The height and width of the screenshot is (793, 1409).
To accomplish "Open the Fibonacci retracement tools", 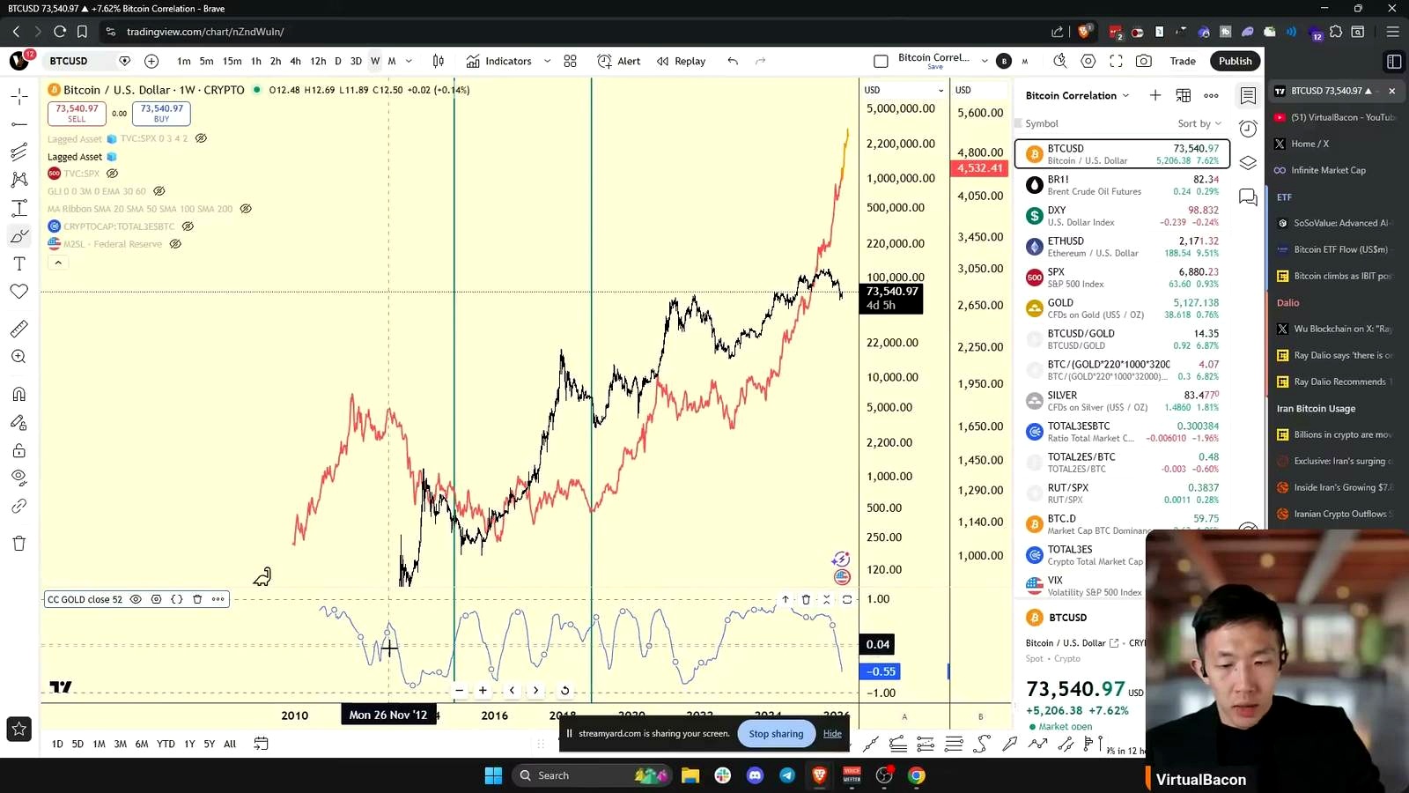I will [x=19, y=152].
